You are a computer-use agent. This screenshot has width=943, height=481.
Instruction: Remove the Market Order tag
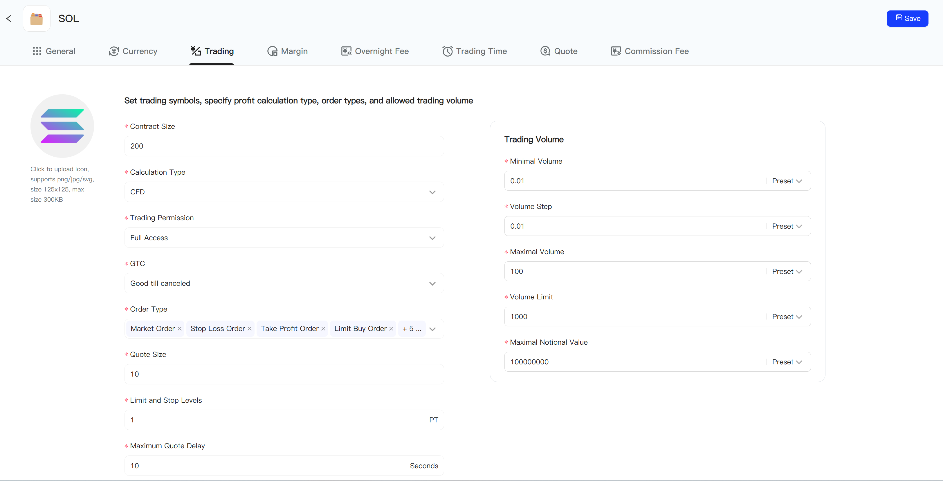(179, 329)
